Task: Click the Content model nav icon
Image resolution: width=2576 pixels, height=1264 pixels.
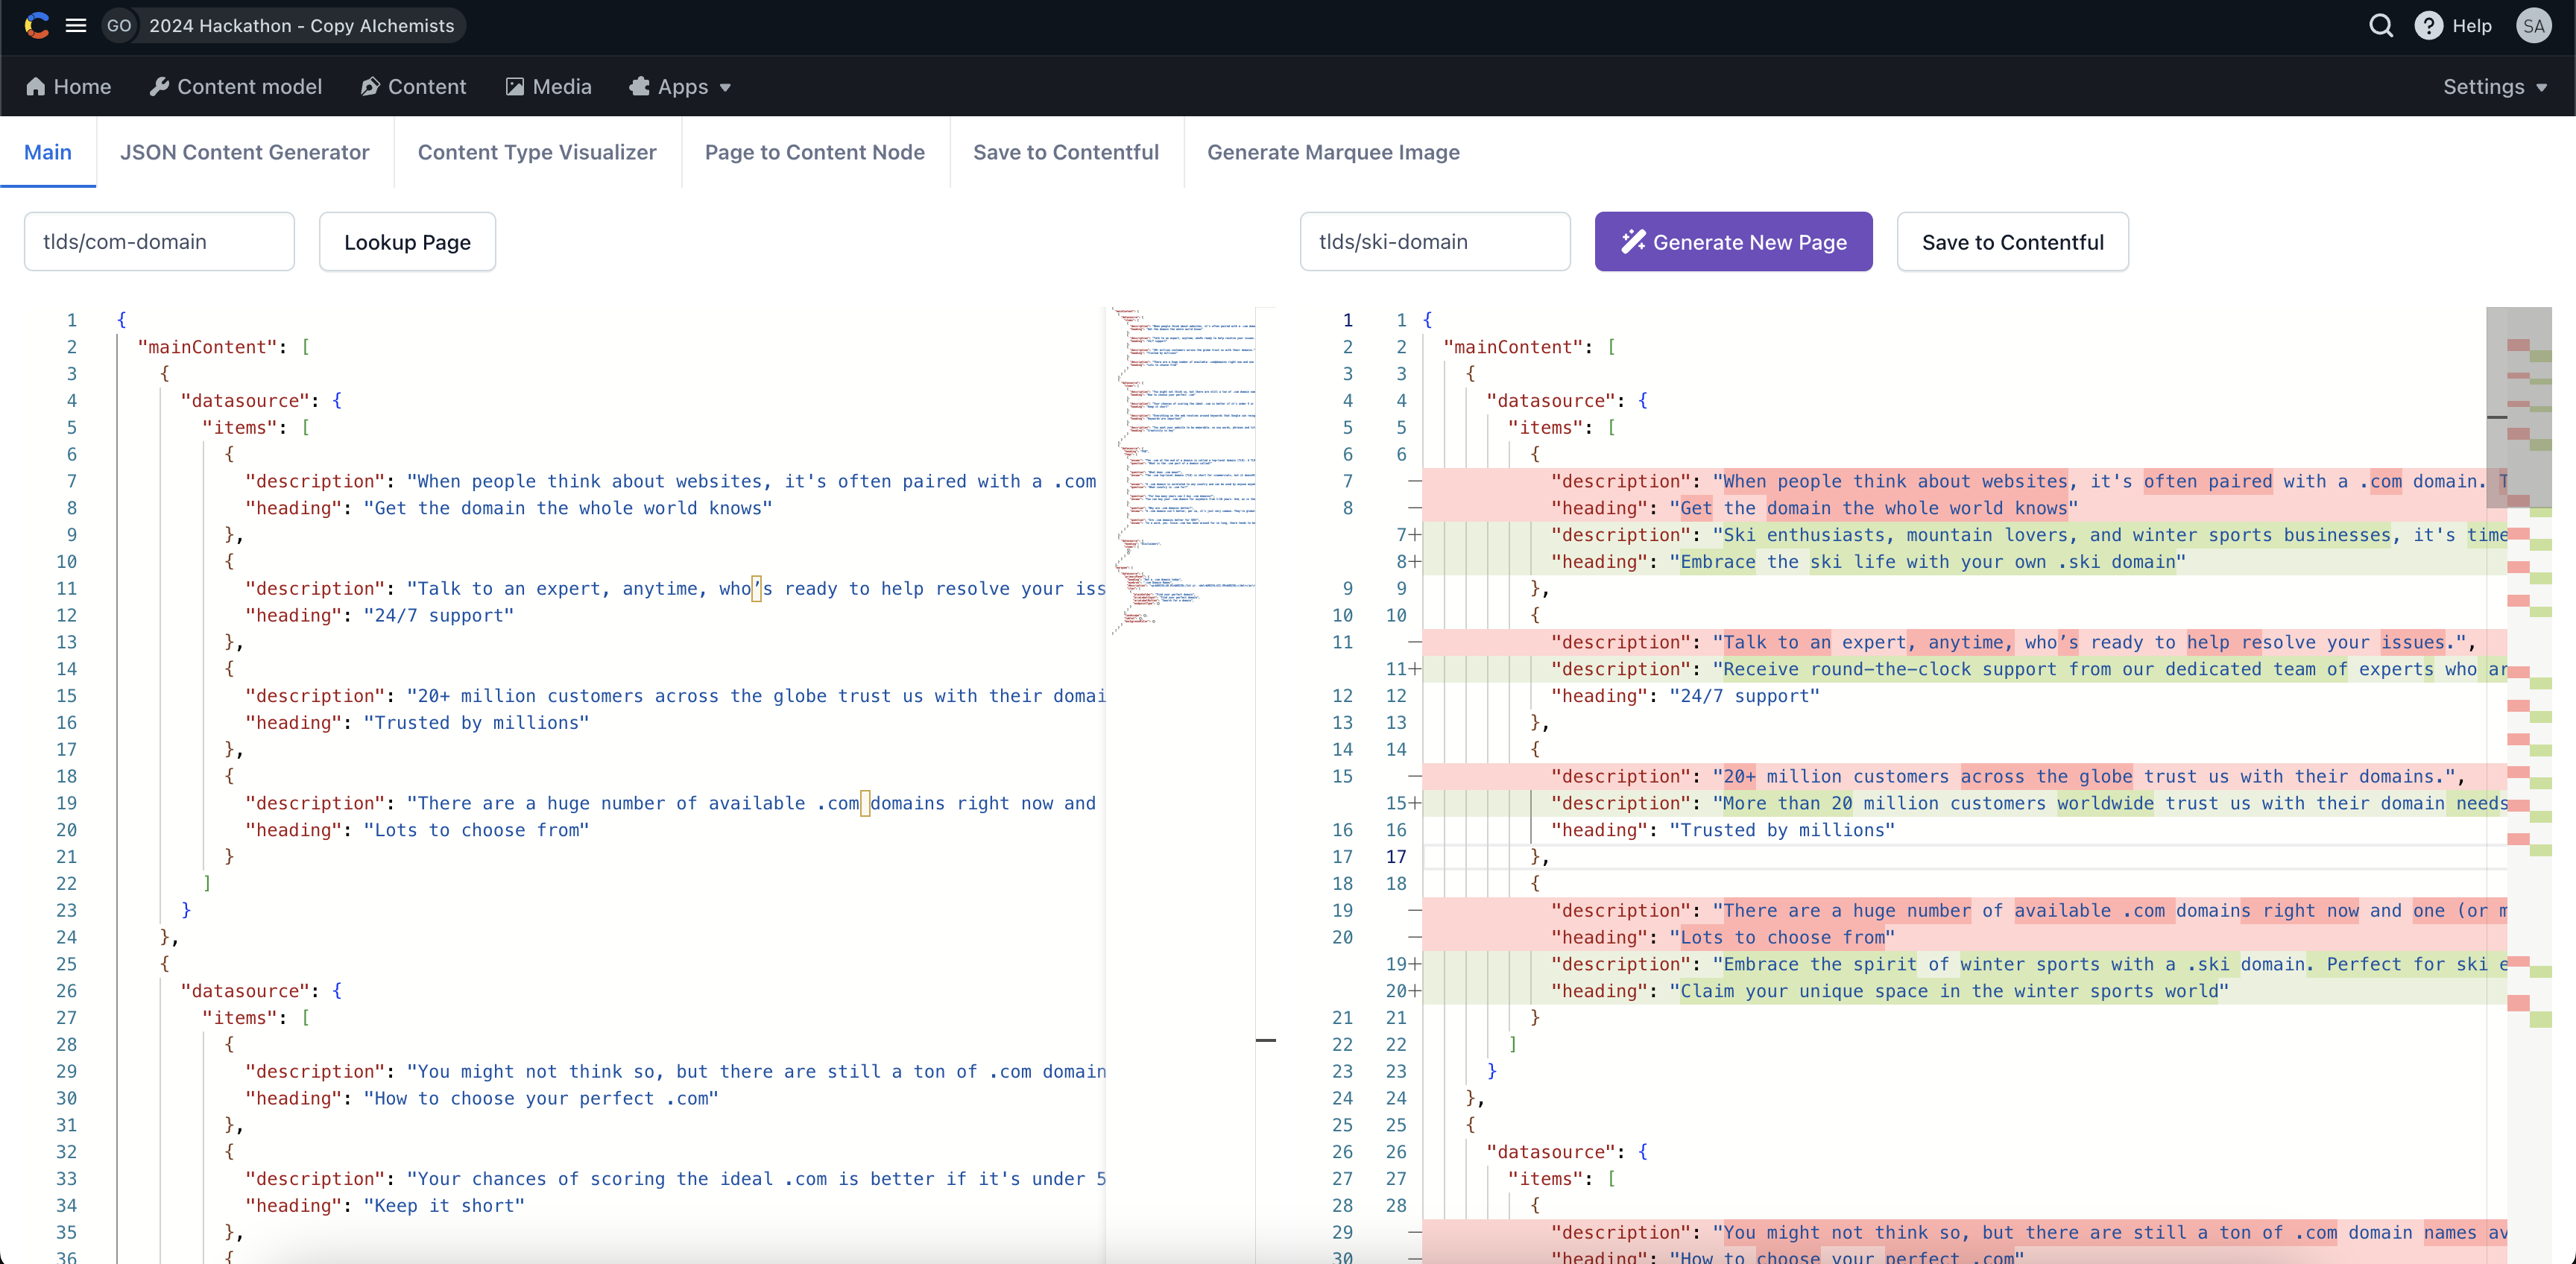Action: 161,86
